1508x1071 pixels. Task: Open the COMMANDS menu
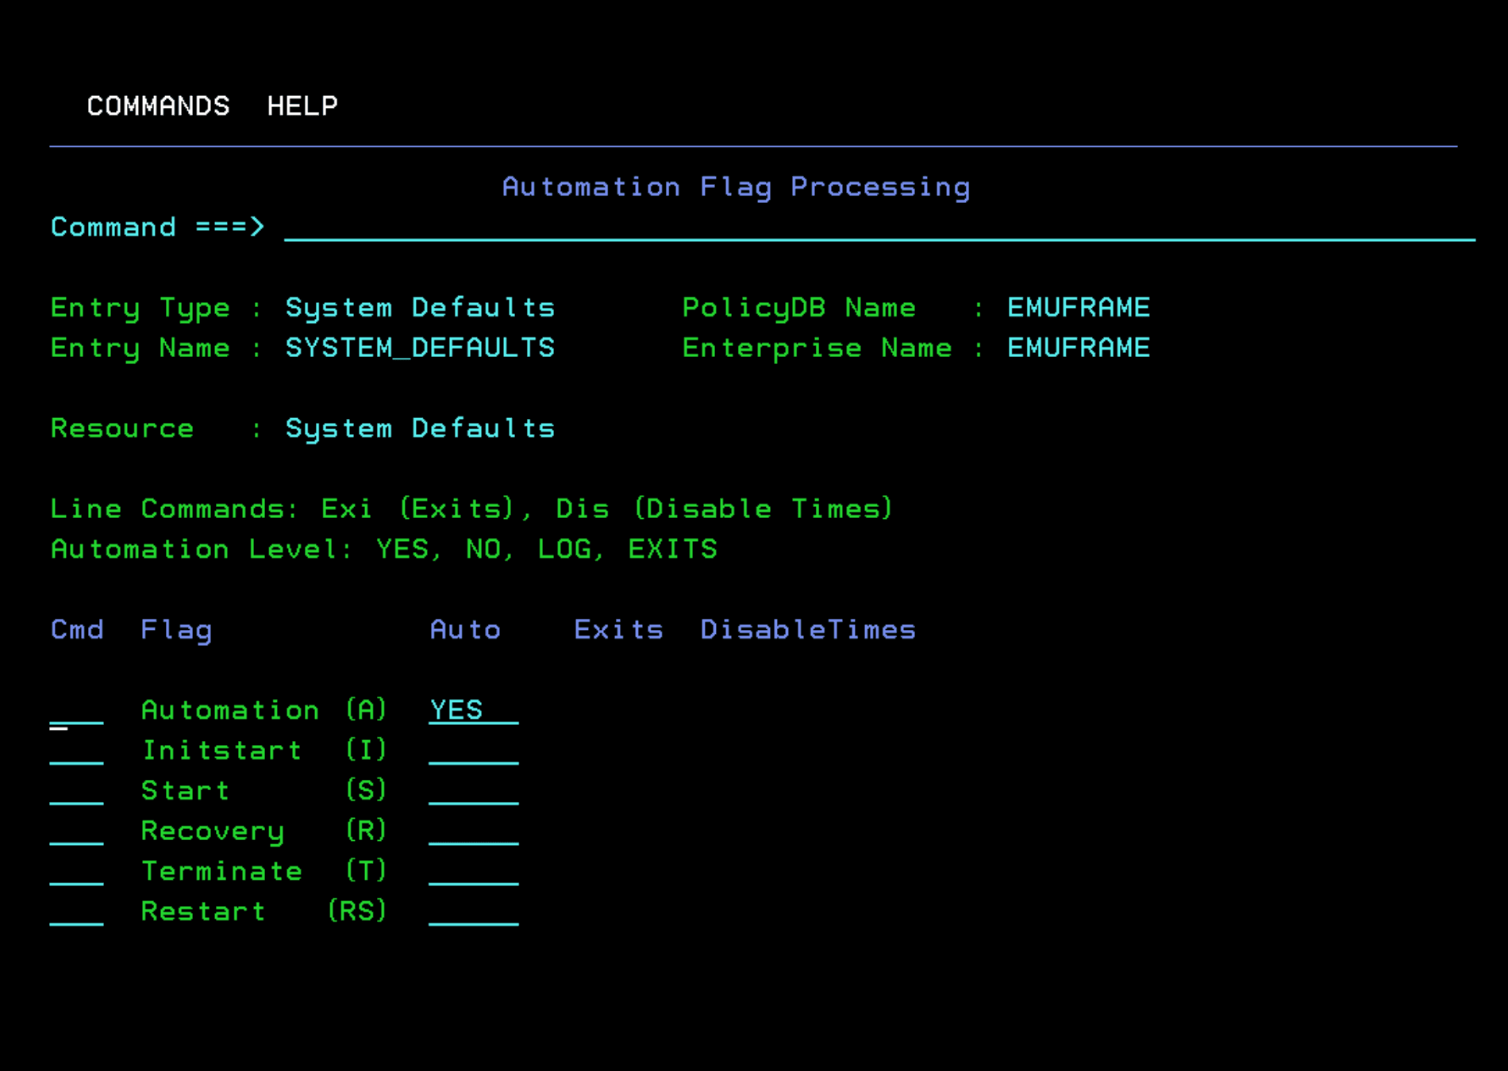pyautogui.click(x=157, y=106)
